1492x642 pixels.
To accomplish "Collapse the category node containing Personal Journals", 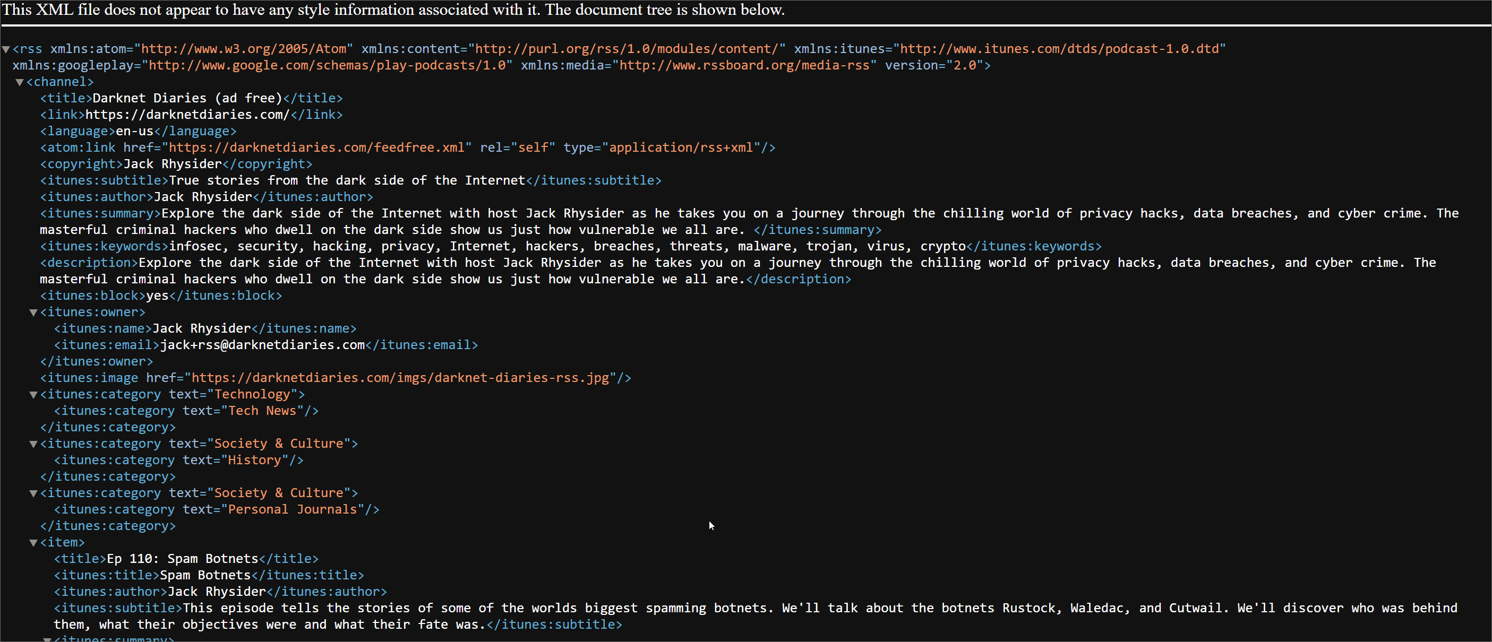I will [33, 494].
